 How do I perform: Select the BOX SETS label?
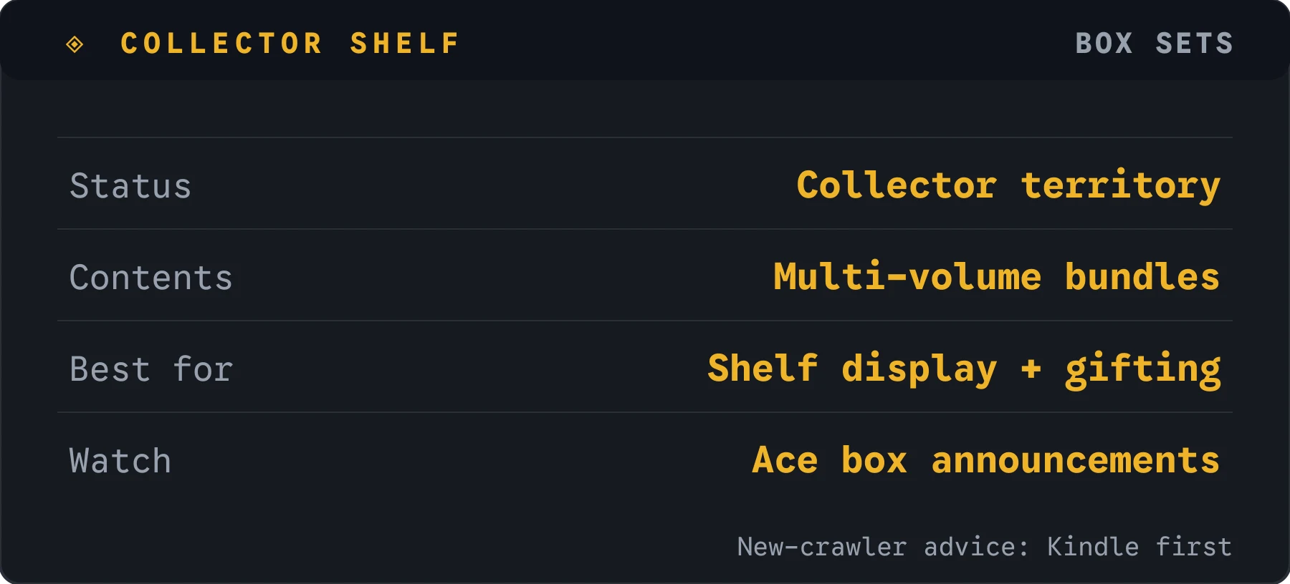pos(1154,44)
